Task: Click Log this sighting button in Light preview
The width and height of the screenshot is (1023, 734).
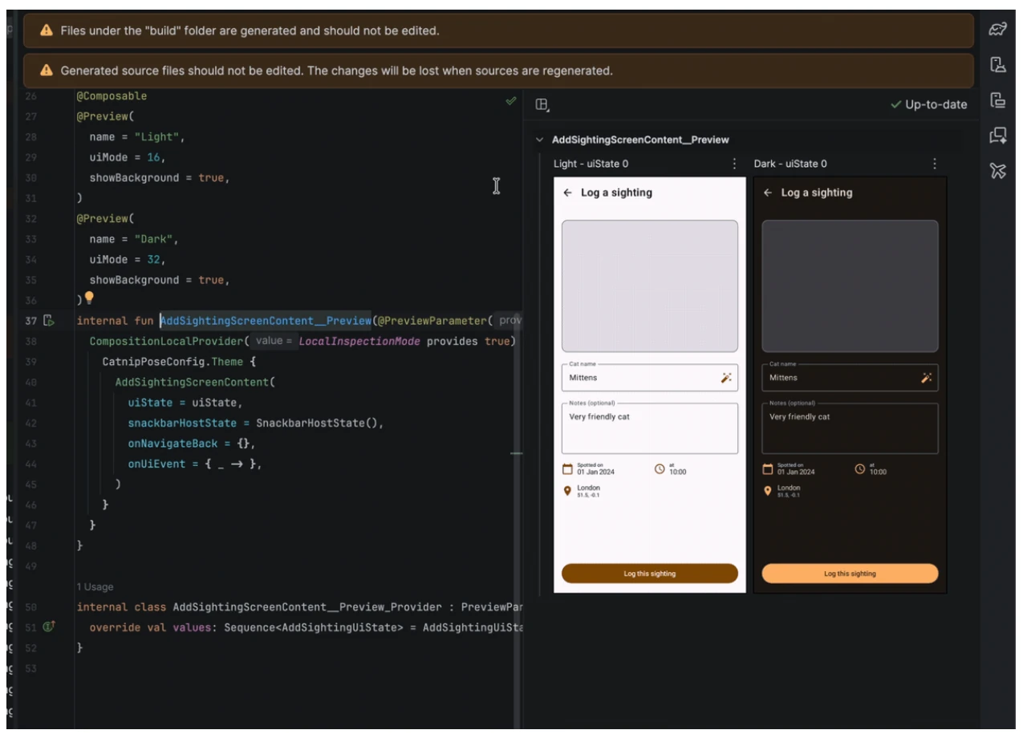Action: [x=650, y=574]
